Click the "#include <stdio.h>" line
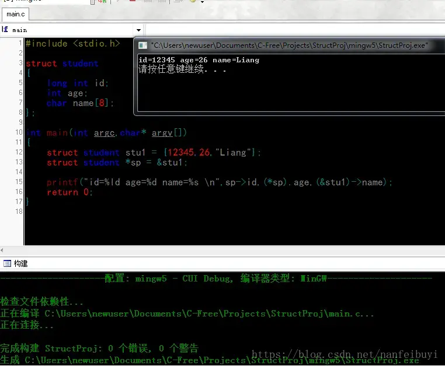Screen dimensions: 445x366 [72, 43]
